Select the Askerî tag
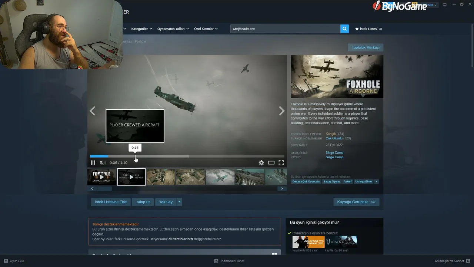The width and height of the screenshot is (474, 267). click(x=347, y=182)
